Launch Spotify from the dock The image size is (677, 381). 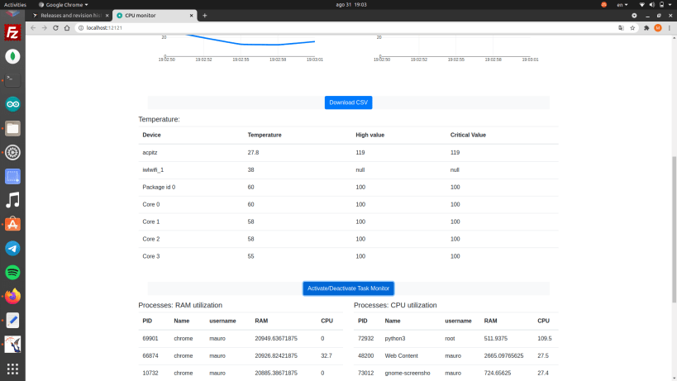click(x=12, y=272)
